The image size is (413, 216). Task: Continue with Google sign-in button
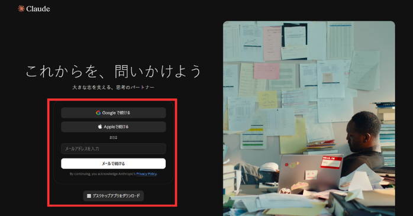113,113
